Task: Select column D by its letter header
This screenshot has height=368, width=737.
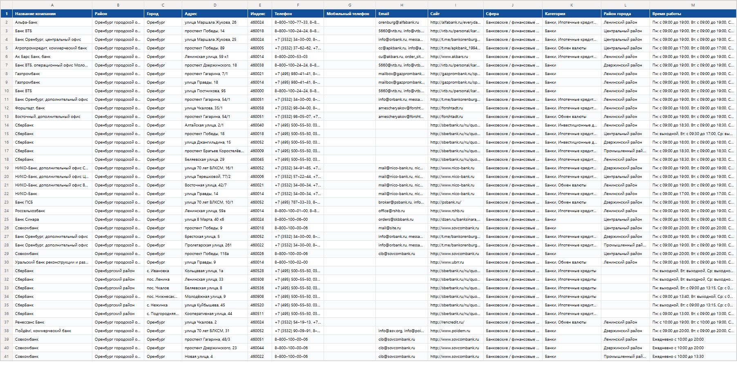Action: (x=215, y=5)
